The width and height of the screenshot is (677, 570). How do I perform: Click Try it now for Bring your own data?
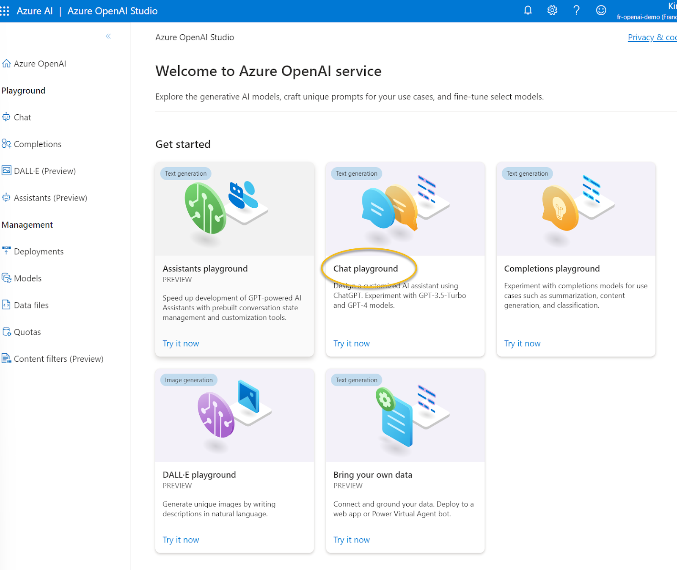click(352, 540)
